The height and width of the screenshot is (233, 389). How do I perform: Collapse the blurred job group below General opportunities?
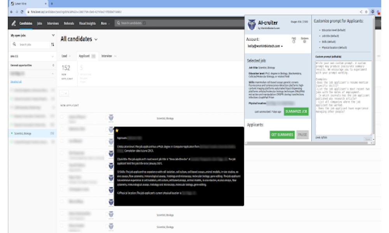53,74
